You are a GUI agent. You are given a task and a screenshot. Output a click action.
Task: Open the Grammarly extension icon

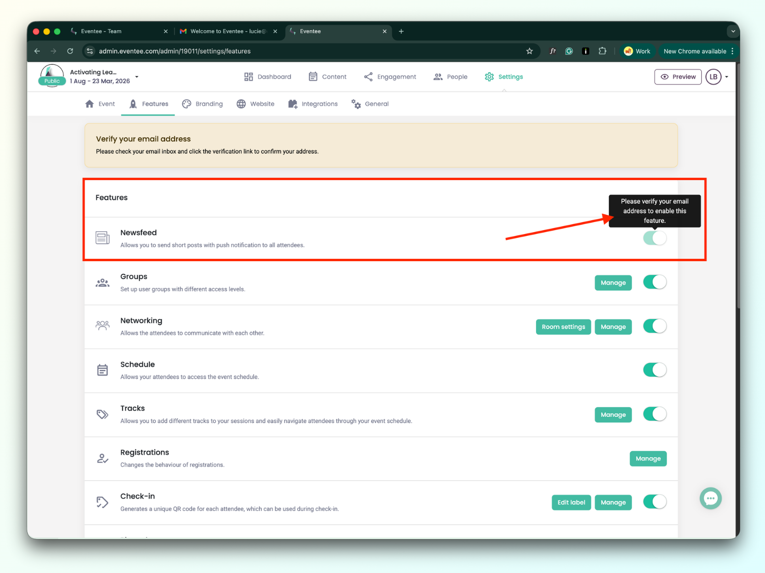(x=569, y=51)
